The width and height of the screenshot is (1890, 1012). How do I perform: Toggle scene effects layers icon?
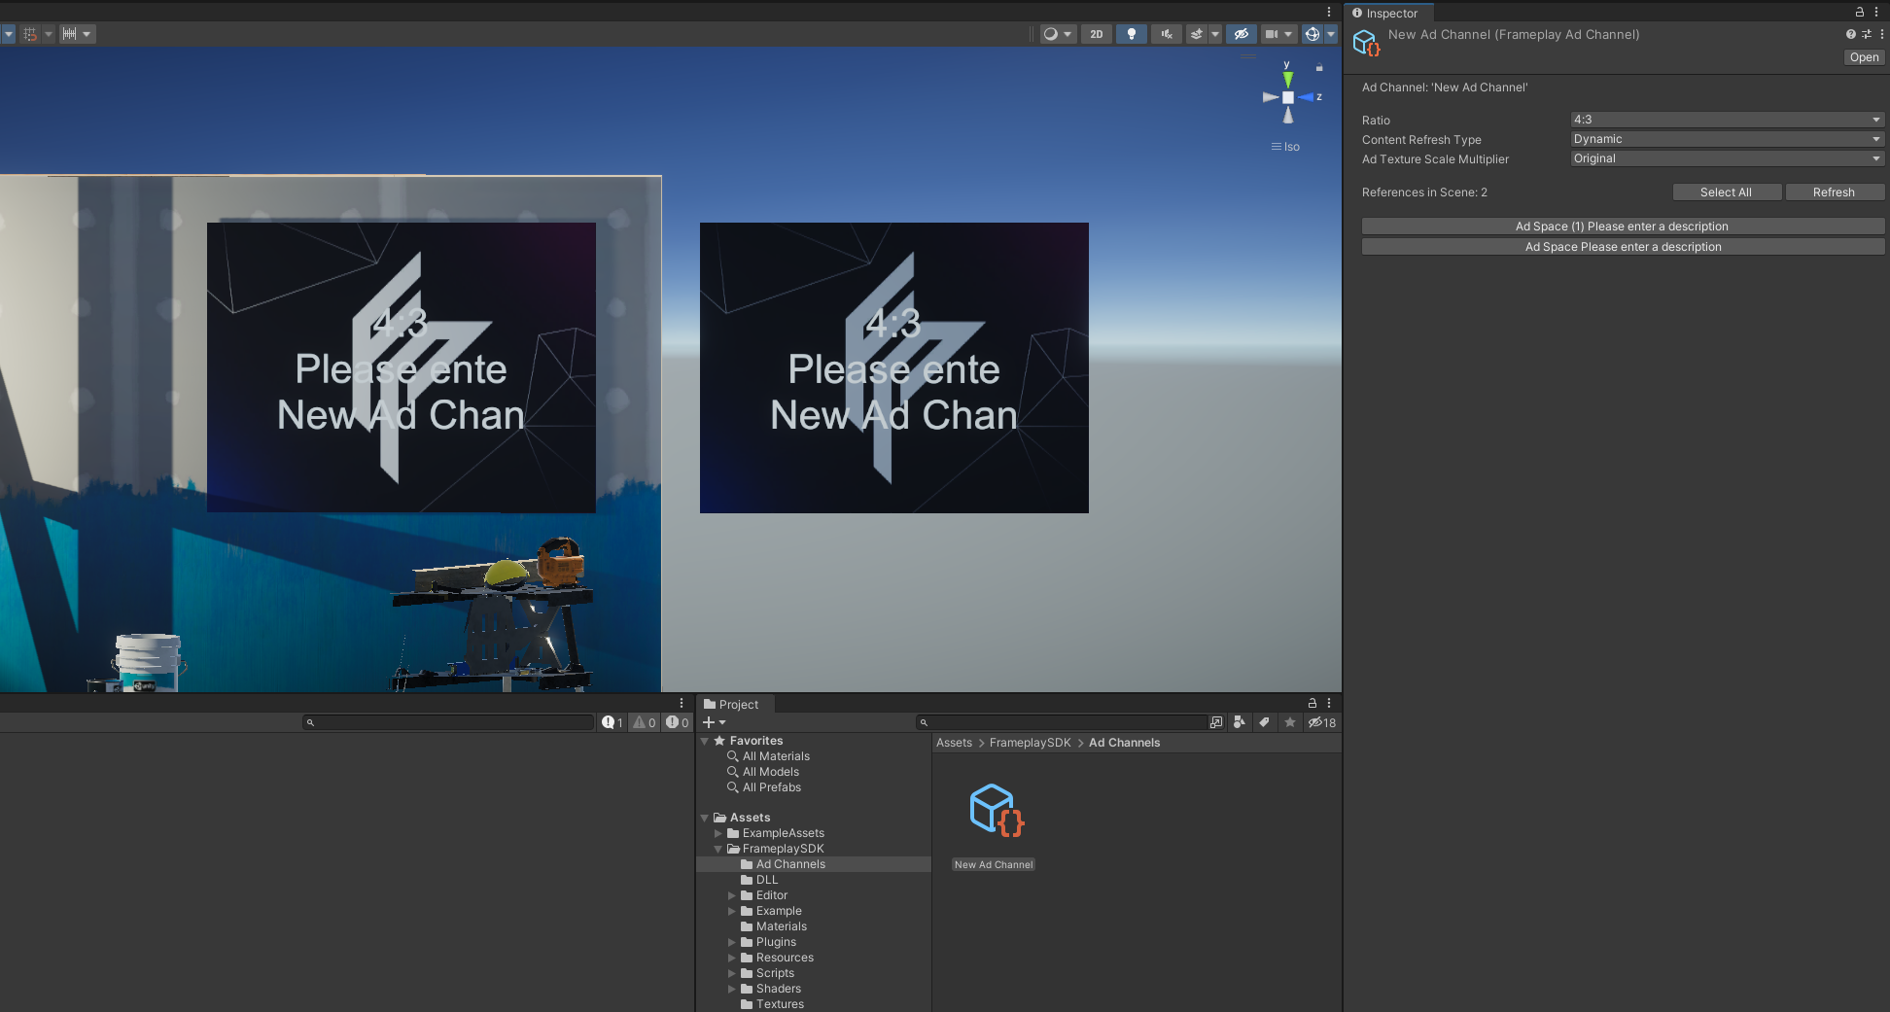(x=1197, y=34)
